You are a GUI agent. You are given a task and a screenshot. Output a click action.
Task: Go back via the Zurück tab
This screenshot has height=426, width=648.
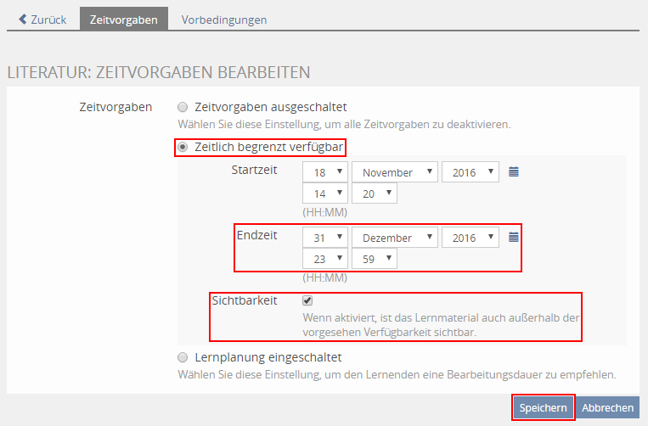click(42, 19)
